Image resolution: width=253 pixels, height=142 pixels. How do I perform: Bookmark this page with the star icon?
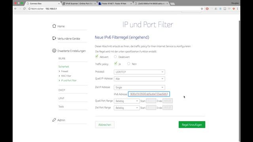point(202,9)
